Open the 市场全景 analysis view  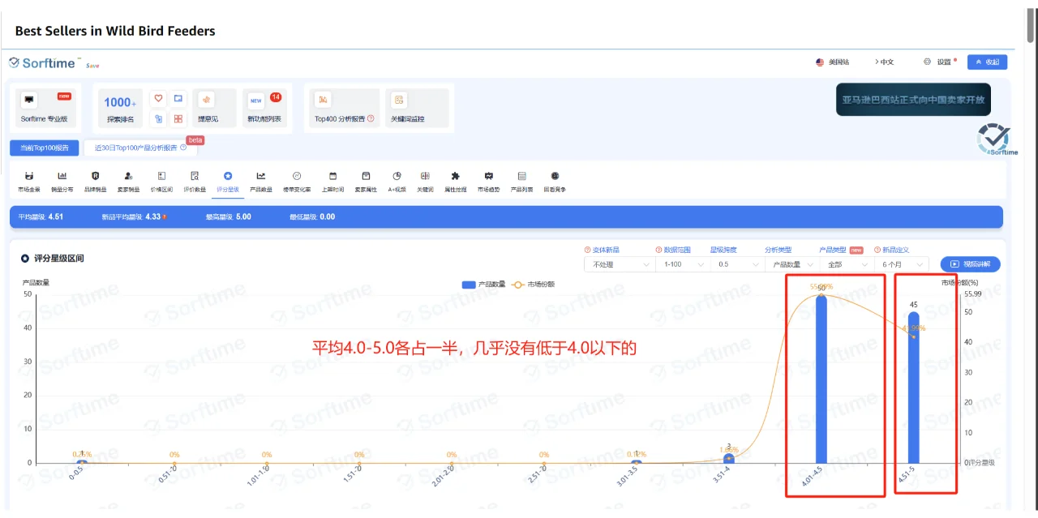coord(29,179)
